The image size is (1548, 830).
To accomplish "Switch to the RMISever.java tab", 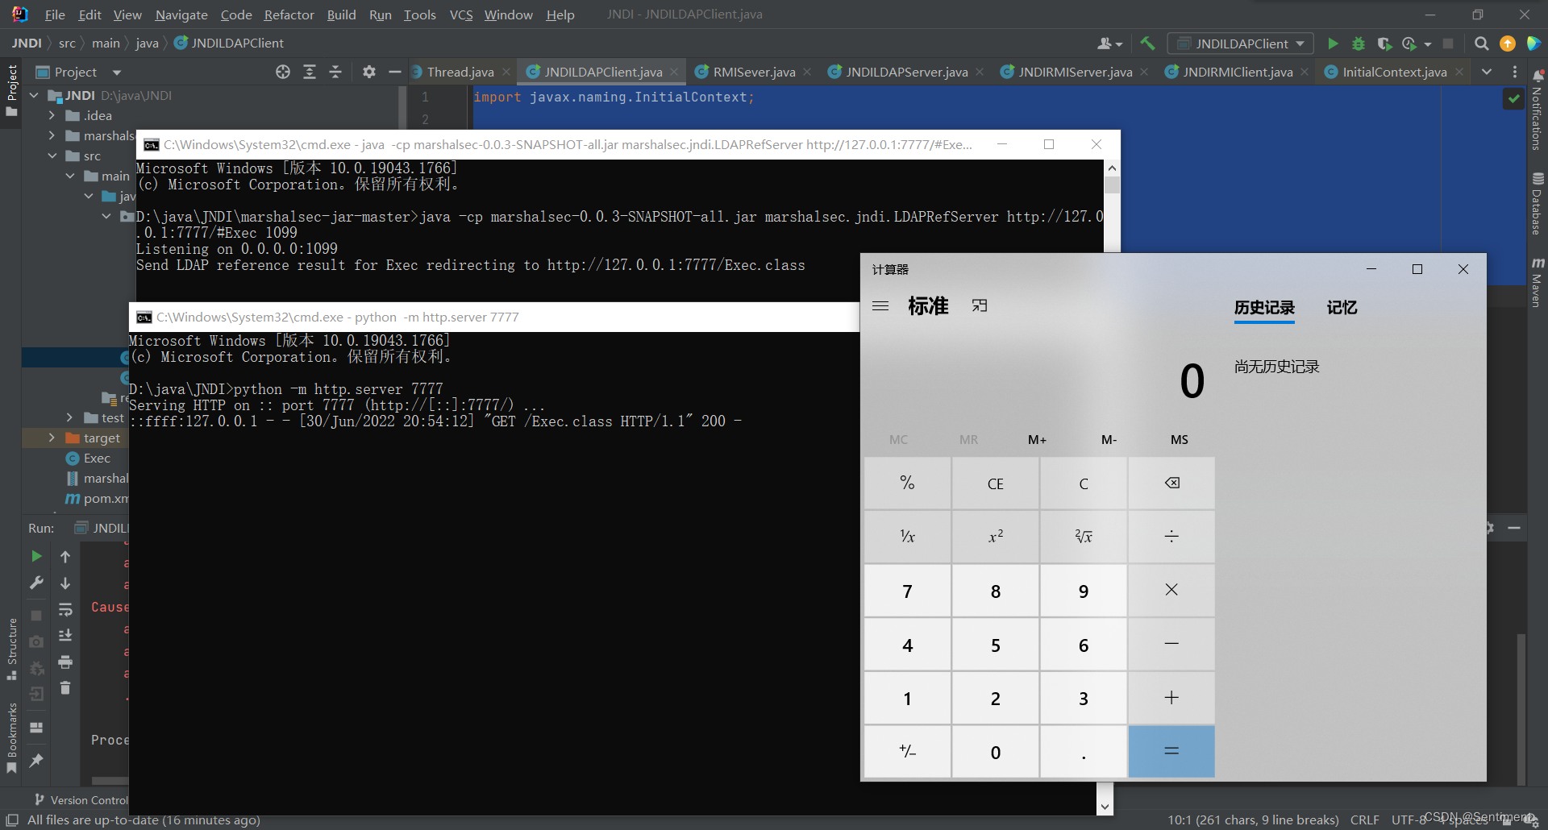I will coord(754,72).
